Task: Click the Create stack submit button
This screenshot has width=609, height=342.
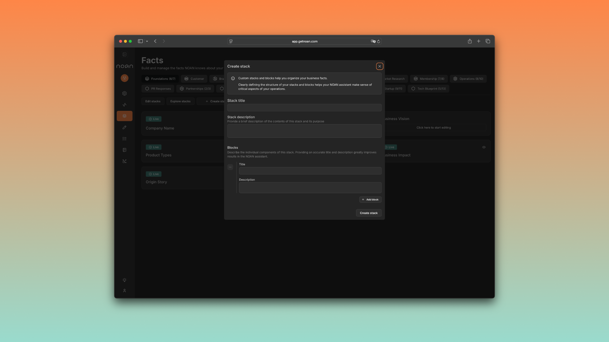Action: (369, 213)
